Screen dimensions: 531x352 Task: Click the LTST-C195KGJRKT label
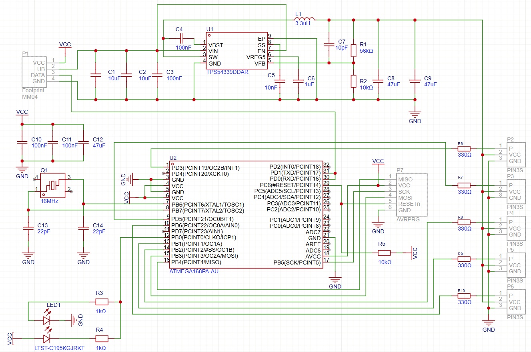click(x=59, y=348)
